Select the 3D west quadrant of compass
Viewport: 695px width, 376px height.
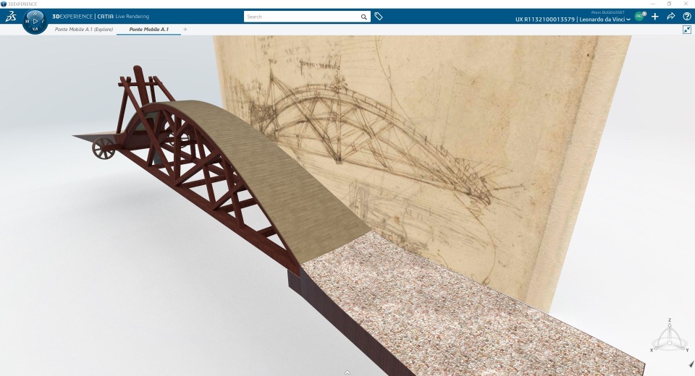pos(27,21)
